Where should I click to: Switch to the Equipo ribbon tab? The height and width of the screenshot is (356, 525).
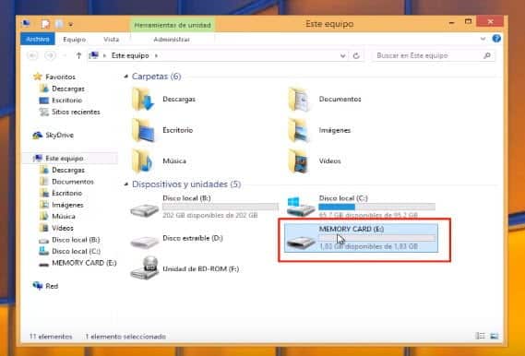point(75,40)
